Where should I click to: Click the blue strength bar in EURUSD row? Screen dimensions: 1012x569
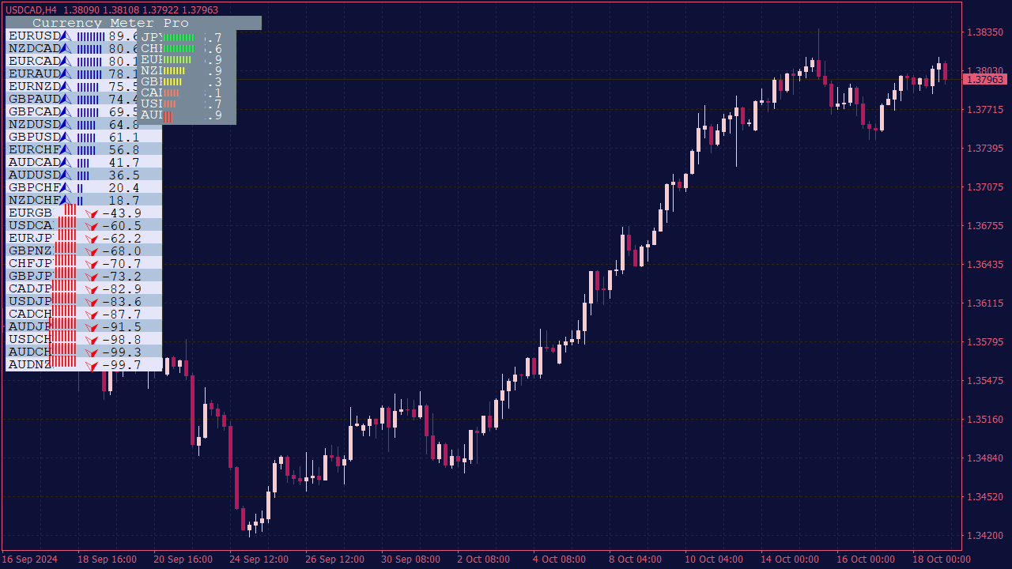coord(91,36)
